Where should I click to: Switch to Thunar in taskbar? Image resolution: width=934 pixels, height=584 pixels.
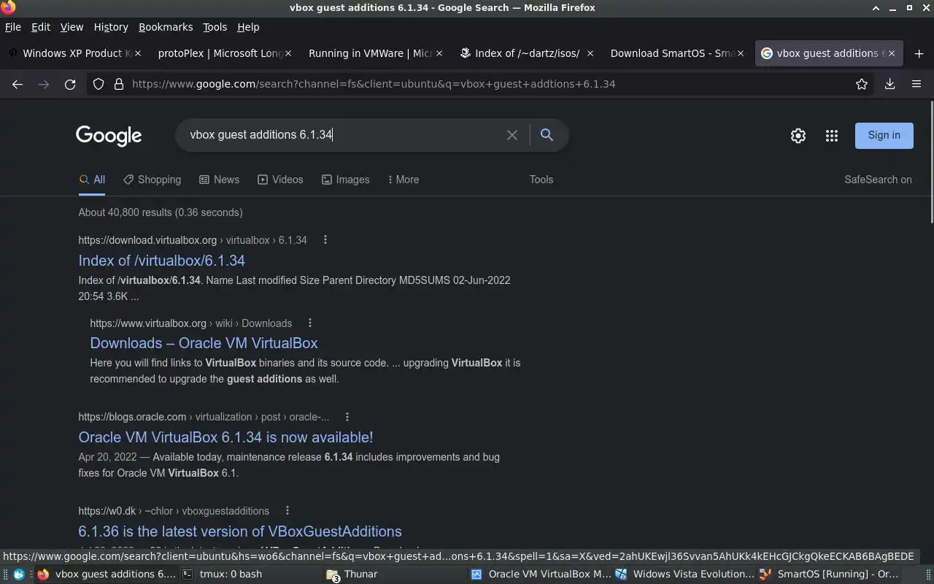point(394,575)
